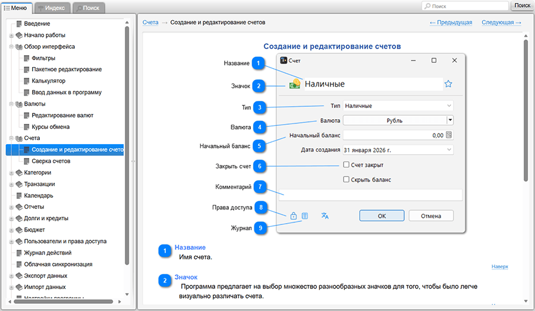This screenshot has width=535, height=311.
Task: Expand the Категории tree node
Action: (x=11, y=173)
